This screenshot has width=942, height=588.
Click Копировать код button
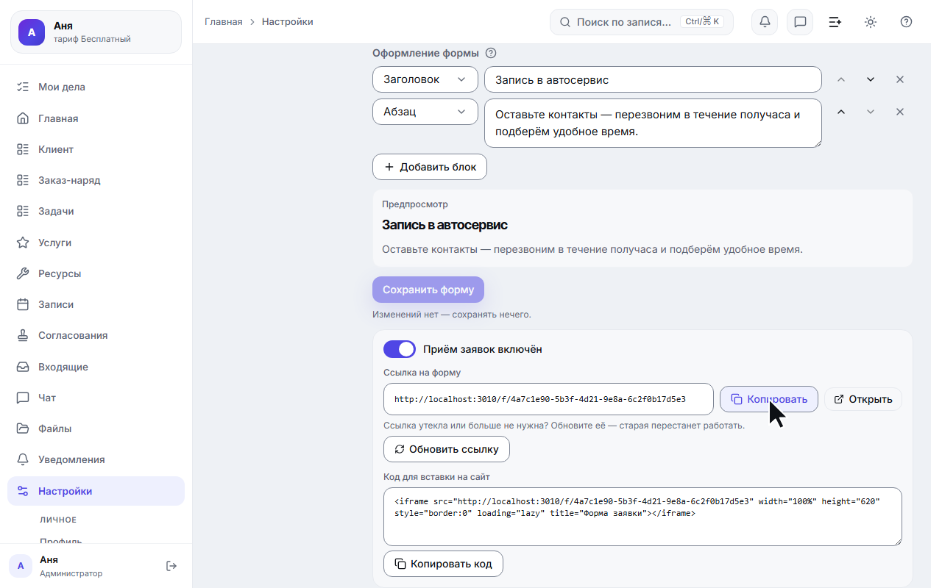[443, 564]
